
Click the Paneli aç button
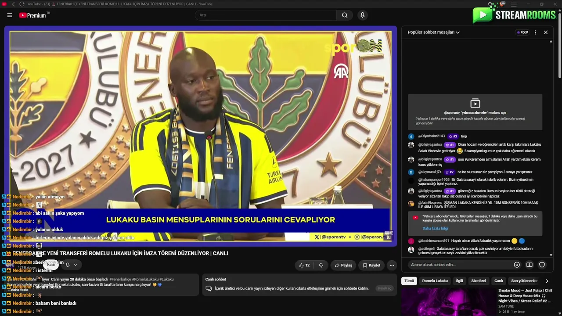click(384, 288)
